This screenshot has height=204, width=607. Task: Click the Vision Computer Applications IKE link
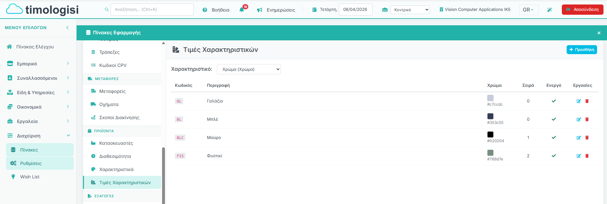pyautogui.click(x=475, y=10)
